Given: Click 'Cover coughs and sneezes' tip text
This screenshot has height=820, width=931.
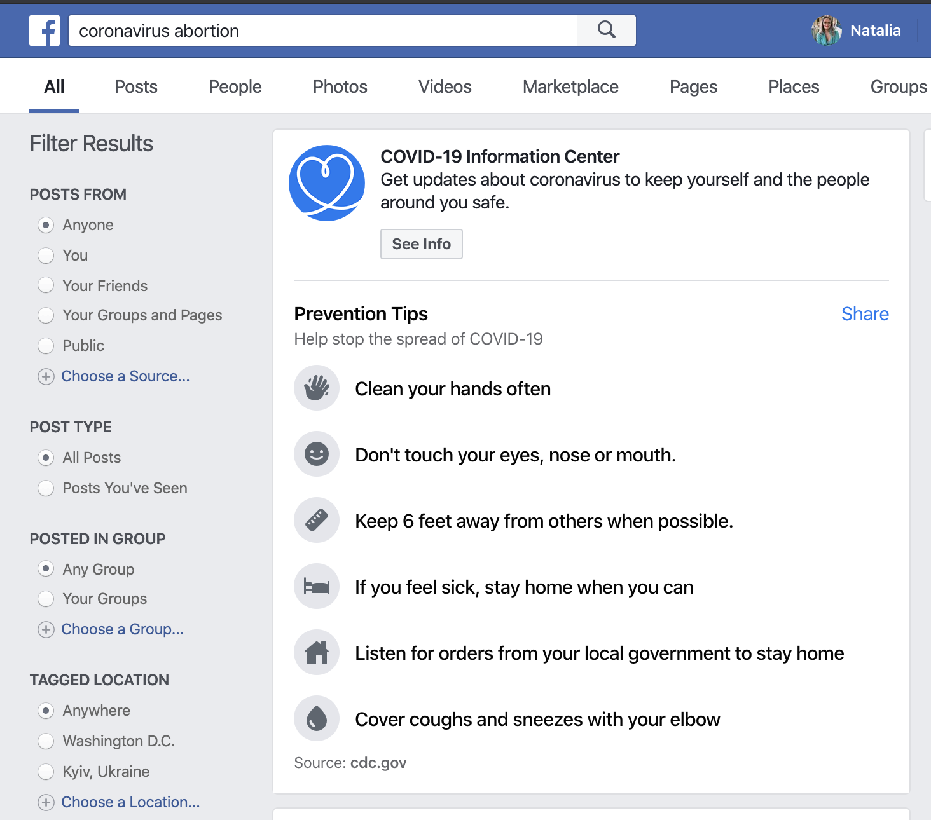Looking at the screenshot, I should tap(537, 720).
